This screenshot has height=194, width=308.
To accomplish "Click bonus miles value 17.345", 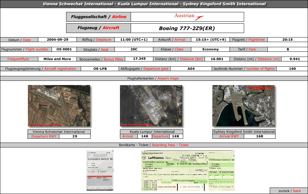I will (139, 59).
